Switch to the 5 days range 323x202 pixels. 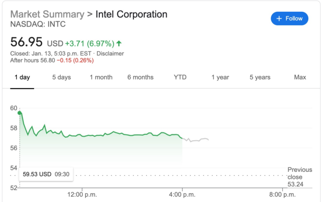coord(62,78)
